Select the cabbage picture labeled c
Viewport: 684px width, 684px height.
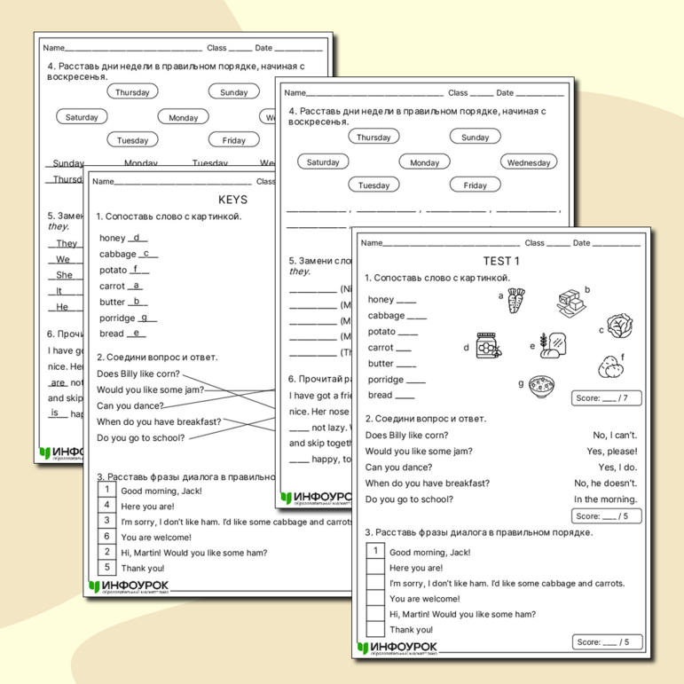(619, 326)
